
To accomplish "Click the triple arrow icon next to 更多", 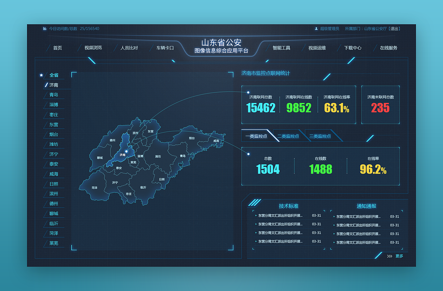I will (x=389, y=256).
